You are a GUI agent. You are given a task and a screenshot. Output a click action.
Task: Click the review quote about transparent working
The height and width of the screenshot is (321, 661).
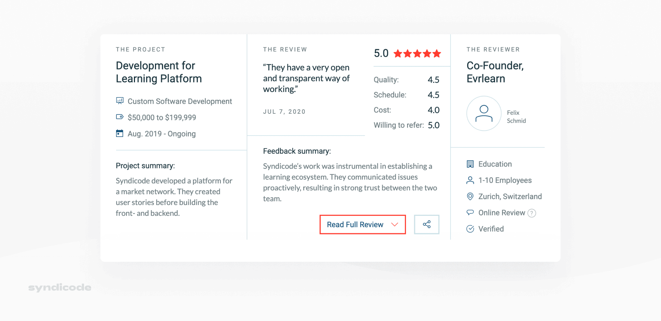coord(306,78)
